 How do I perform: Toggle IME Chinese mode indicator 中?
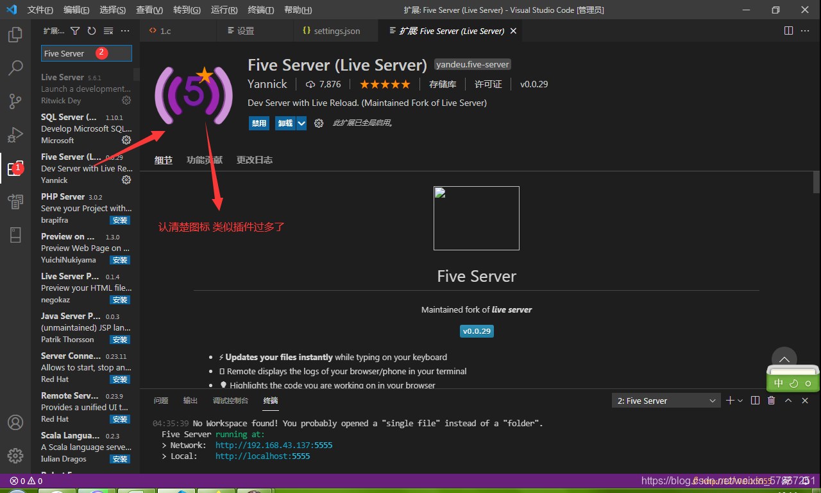(x=779, y=383)
